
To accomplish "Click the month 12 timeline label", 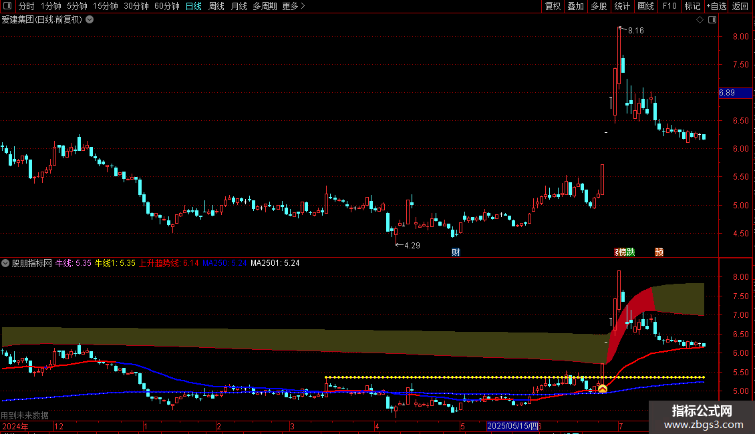I will tap(59, 426).
